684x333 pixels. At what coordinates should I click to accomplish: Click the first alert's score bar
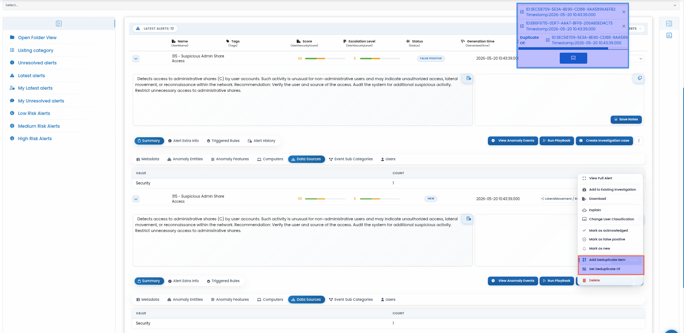(x=325, y=59)
